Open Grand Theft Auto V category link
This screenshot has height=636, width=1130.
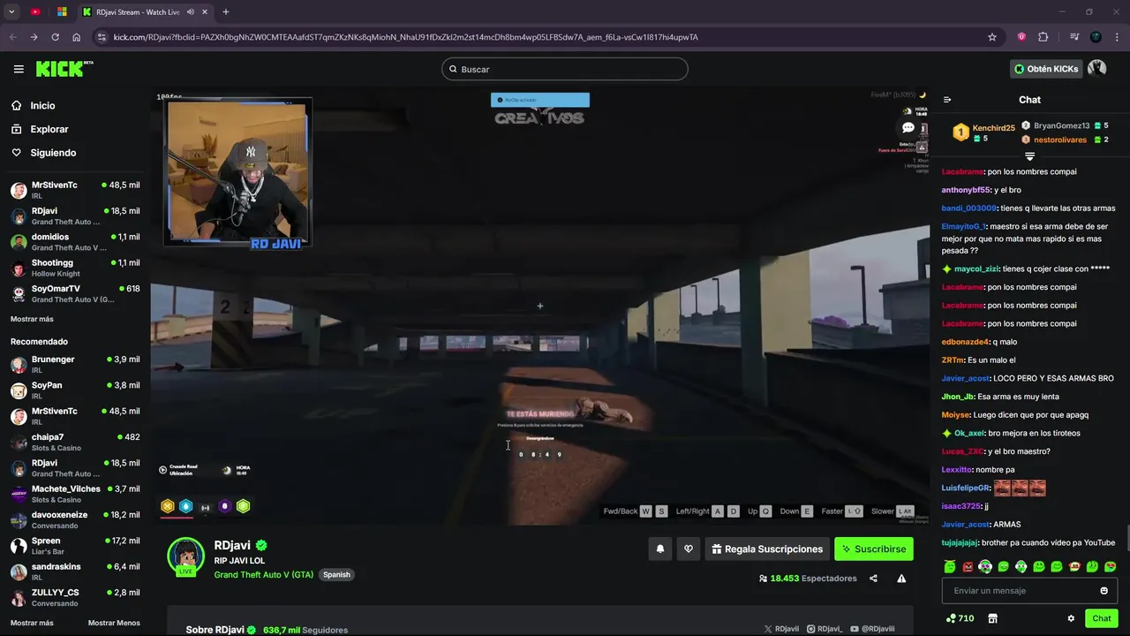(264, 574)
